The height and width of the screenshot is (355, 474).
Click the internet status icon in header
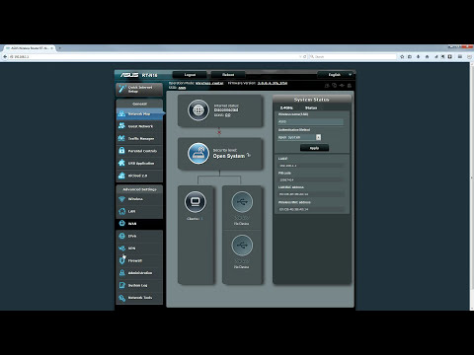click(x=335, y=86)
